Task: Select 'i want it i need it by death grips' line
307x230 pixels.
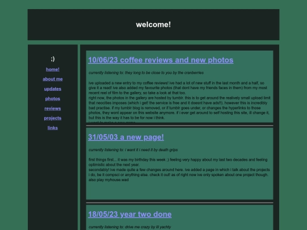Action: point(133,150)
